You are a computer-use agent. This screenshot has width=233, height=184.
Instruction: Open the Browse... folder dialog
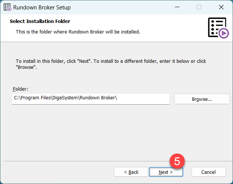click(x=202, y=99)
